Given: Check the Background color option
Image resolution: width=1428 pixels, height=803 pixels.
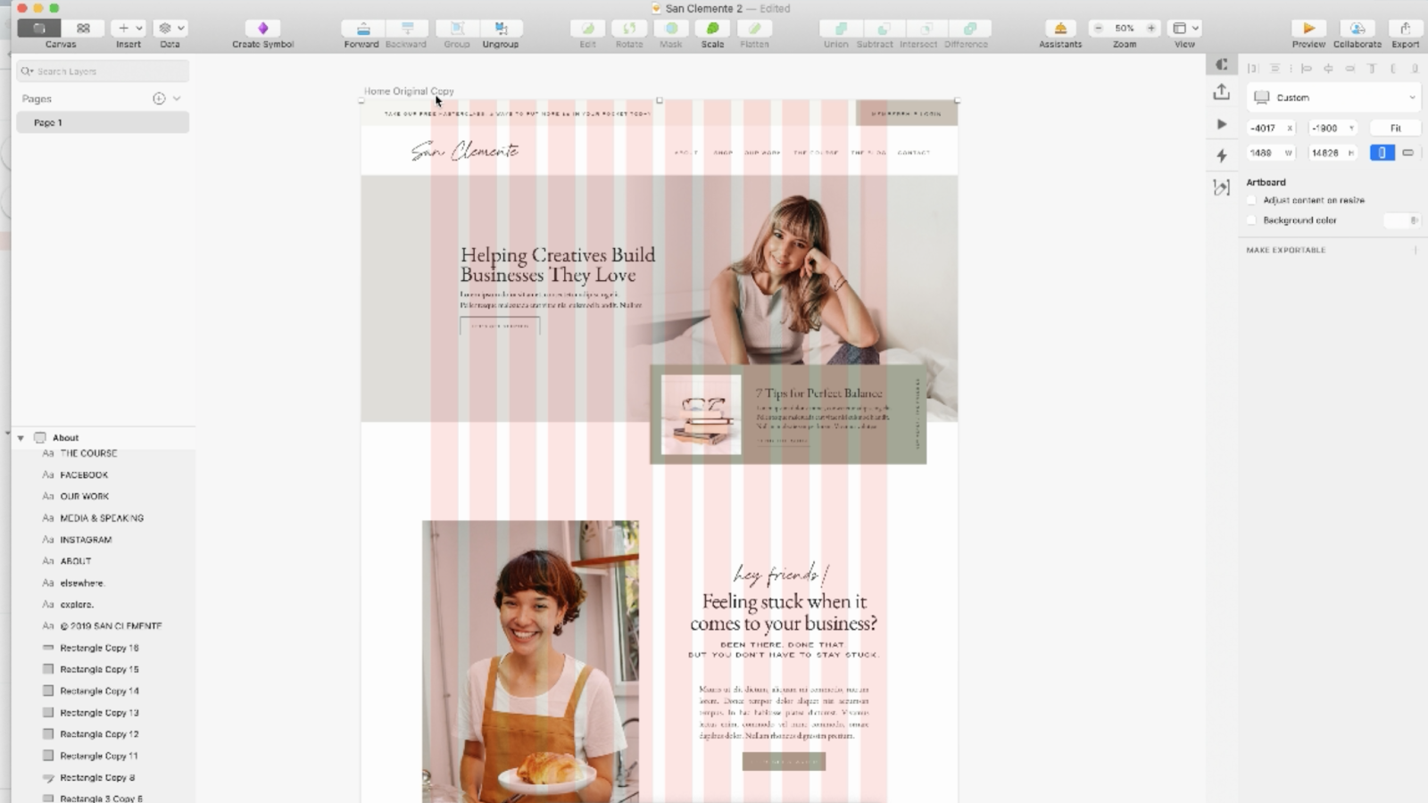Looking at the screenshot, I should coord(1251,219).
